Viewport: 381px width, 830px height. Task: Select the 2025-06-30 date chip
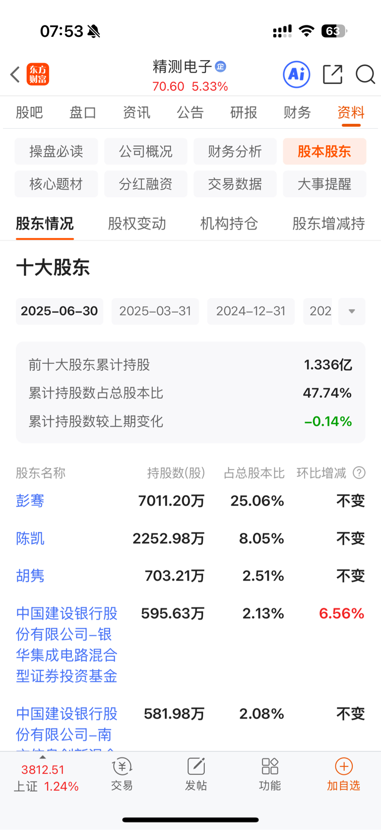pos(60,311)
